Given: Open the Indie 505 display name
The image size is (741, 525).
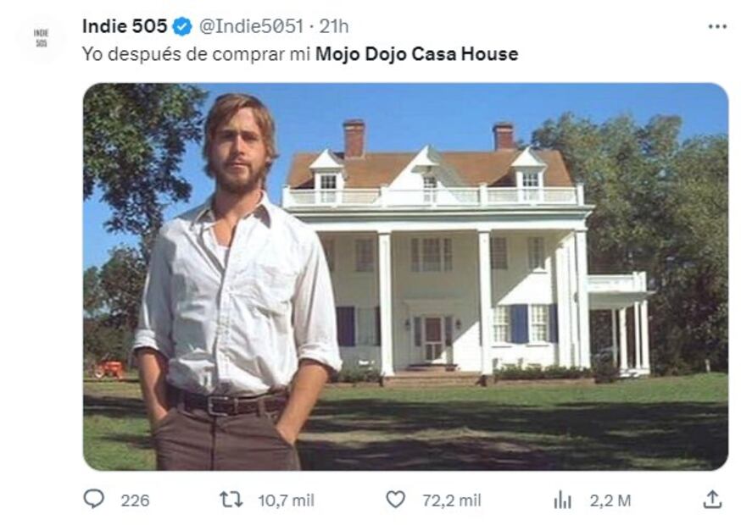Looking at the screenshot, I should [x=125, y=26].
